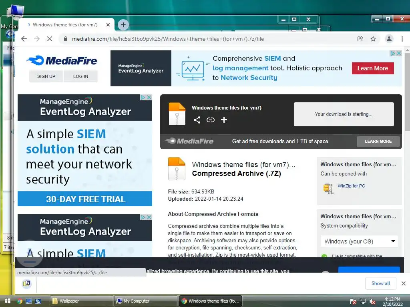Viewport: 410px width, 307px height.
Task: Share this page icon in address bar
Action: [360, 39]
